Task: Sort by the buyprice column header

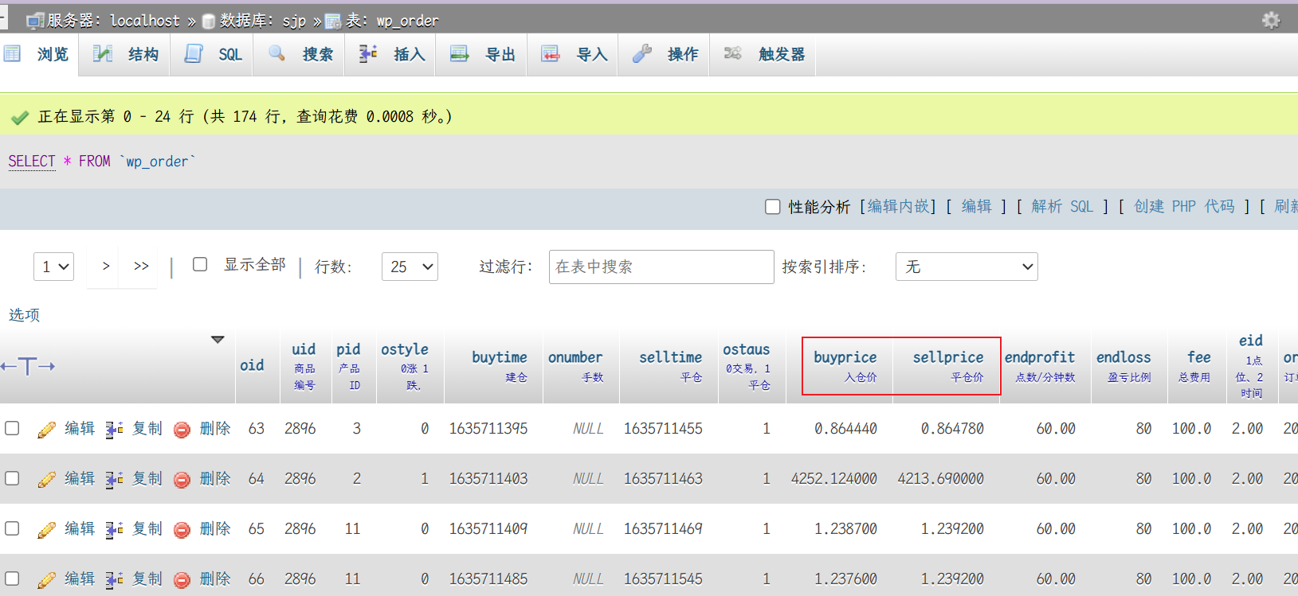Action: pos(845,357)
